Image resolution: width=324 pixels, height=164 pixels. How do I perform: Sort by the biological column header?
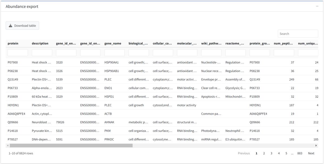pyautogui.click(x=139, y=43)
